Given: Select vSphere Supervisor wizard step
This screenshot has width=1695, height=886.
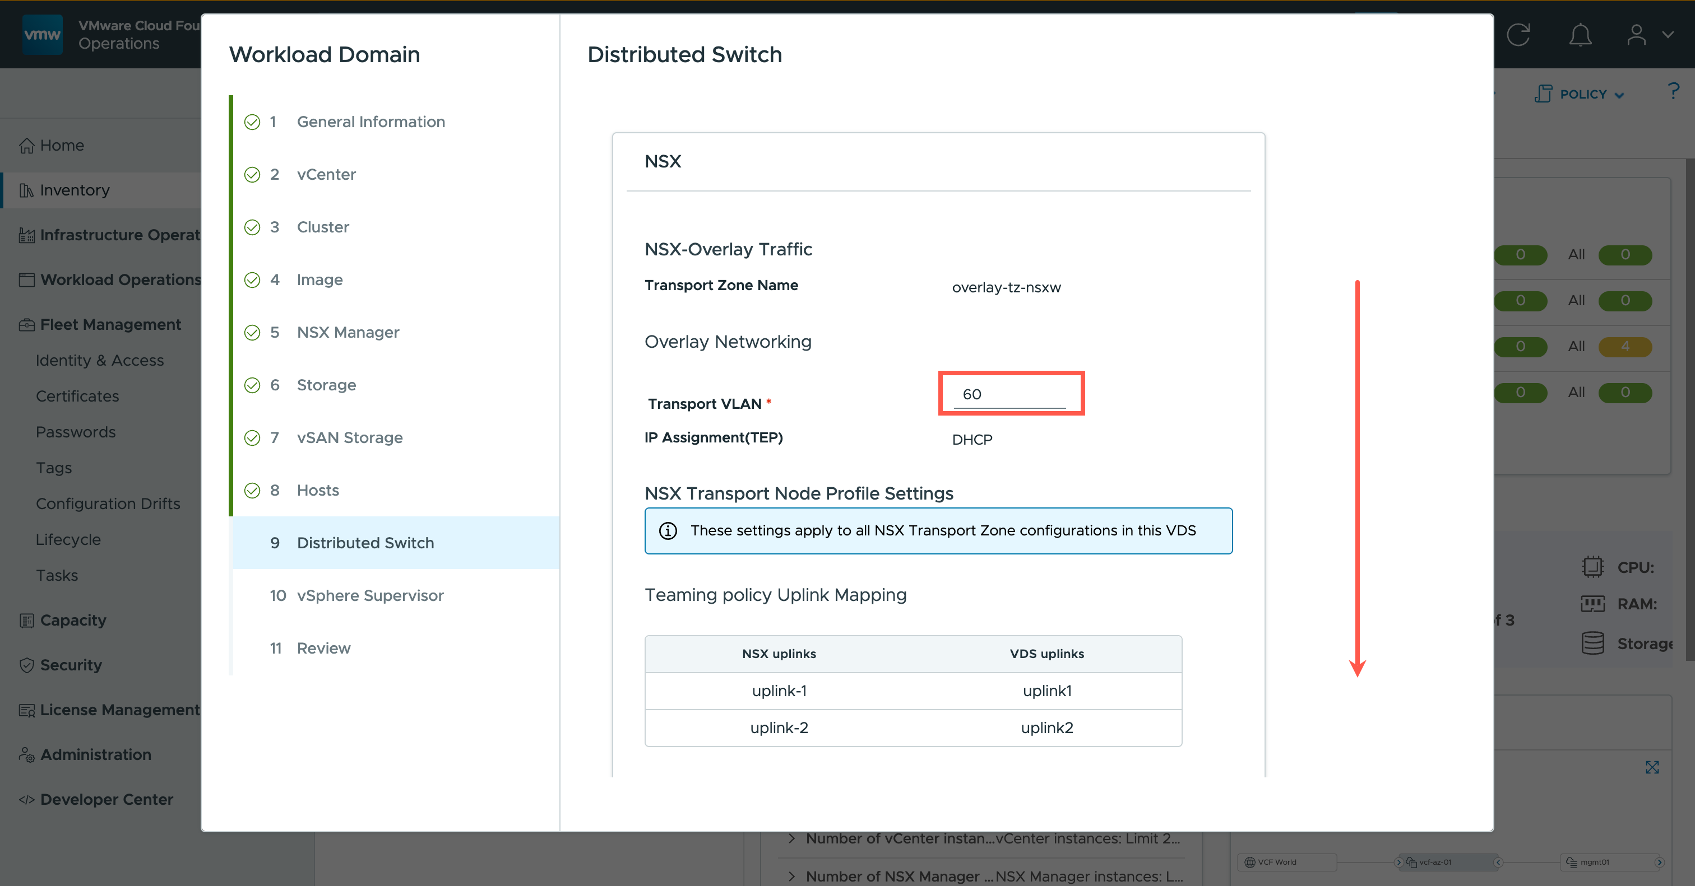Looking at the screenshot, I should pyautogui.click(x=370, y=595).
